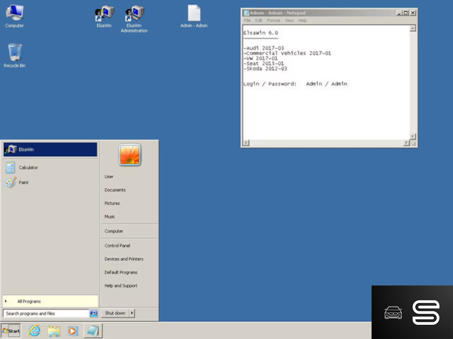Launch Windows Media Player from taskbar

73,331
